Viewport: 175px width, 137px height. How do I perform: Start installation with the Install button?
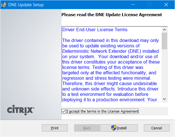tap(119, 128)
